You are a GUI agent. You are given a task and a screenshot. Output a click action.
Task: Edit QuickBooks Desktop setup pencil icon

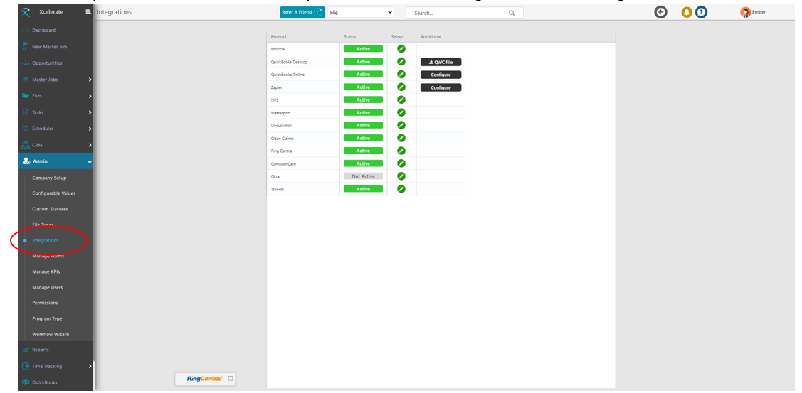(x=401, y=61)
